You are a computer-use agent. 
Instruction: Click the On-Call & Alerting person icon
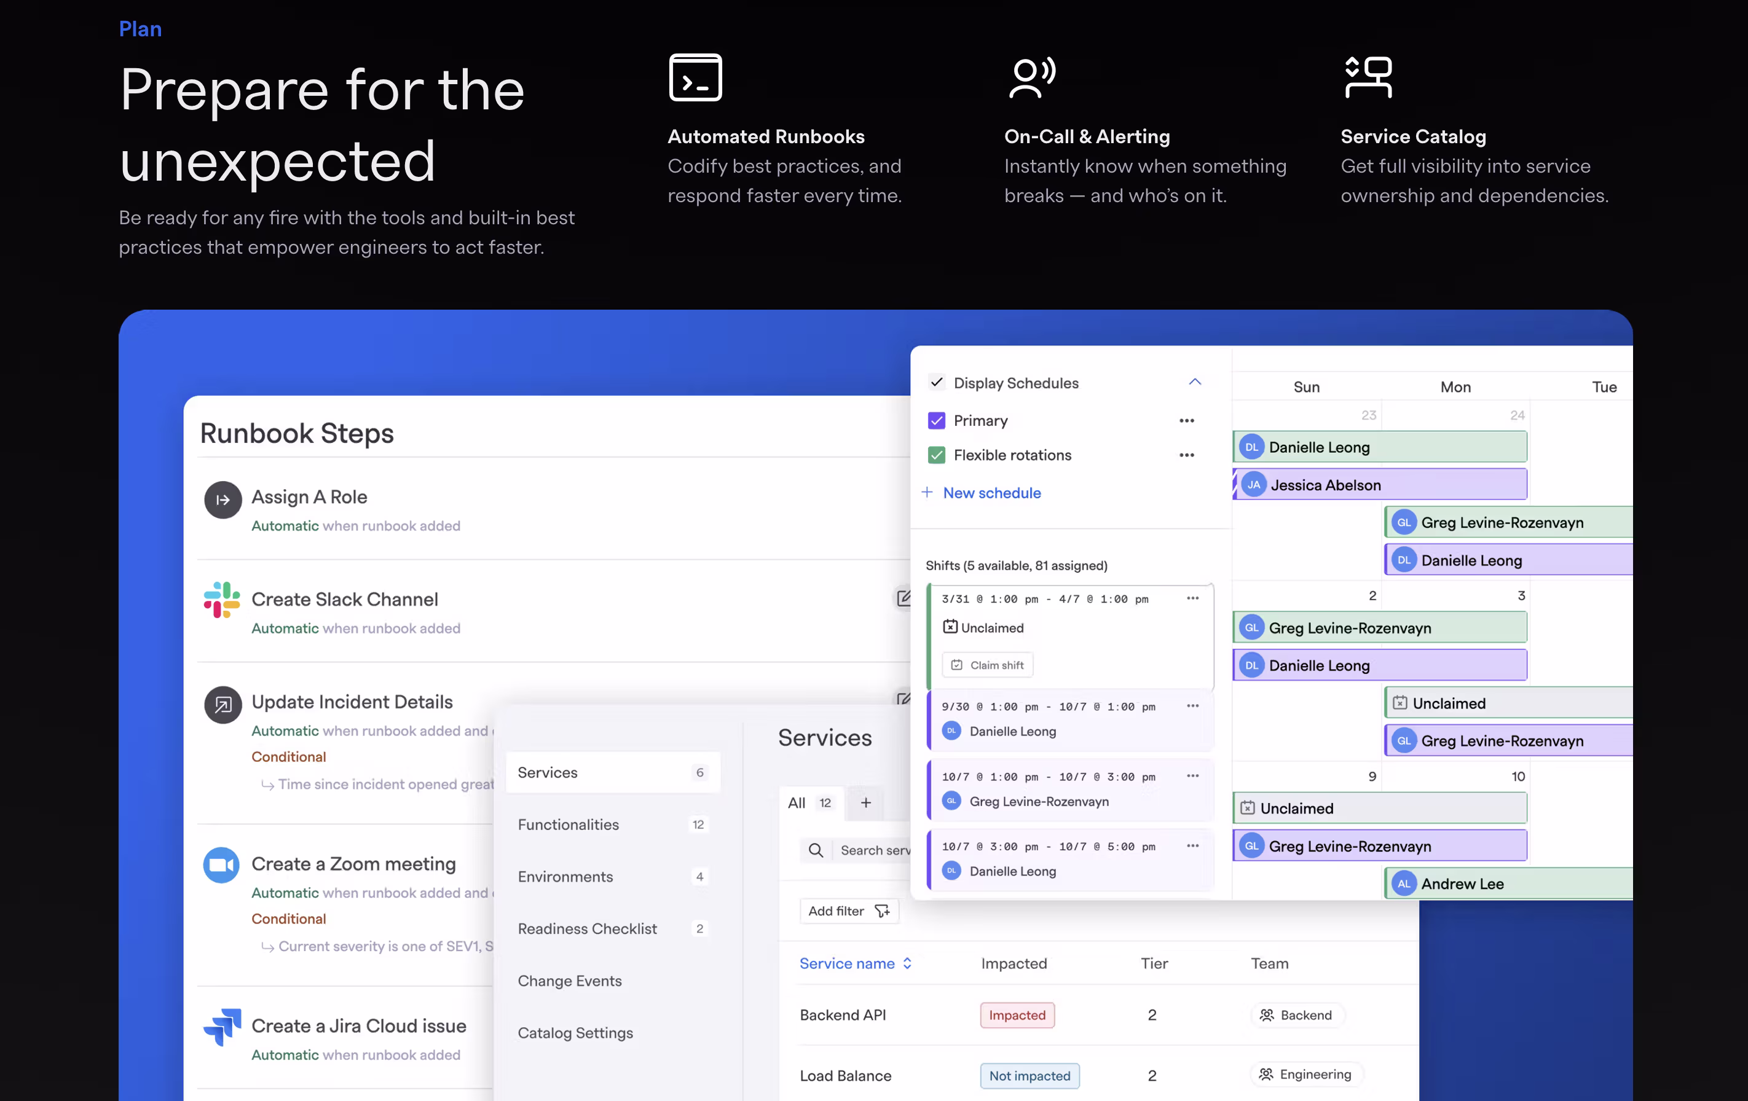[x=1031, y=77]
